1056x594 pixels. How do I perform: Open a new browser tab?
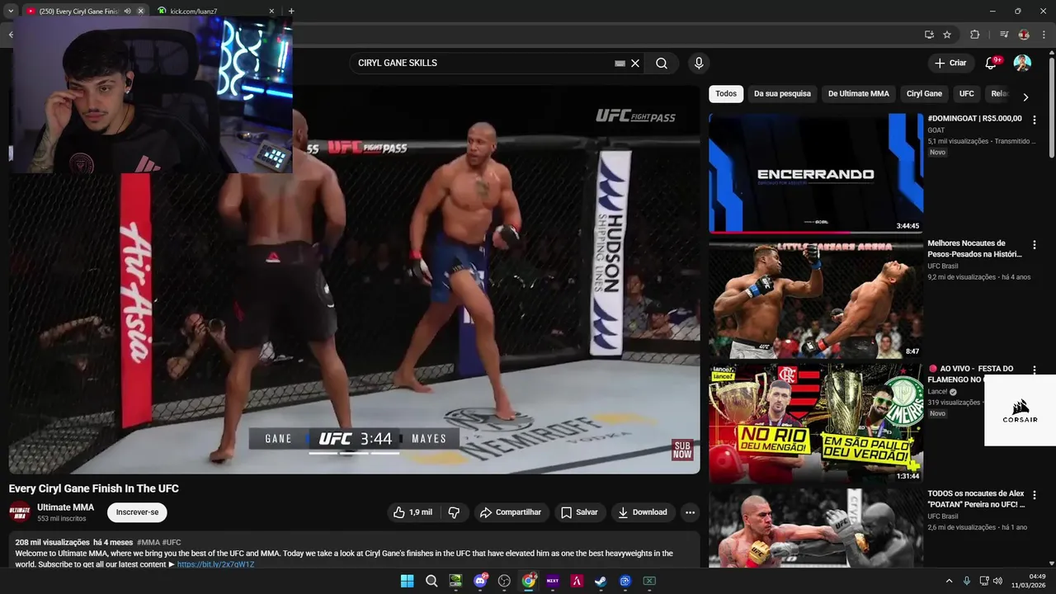click(291, 12)
